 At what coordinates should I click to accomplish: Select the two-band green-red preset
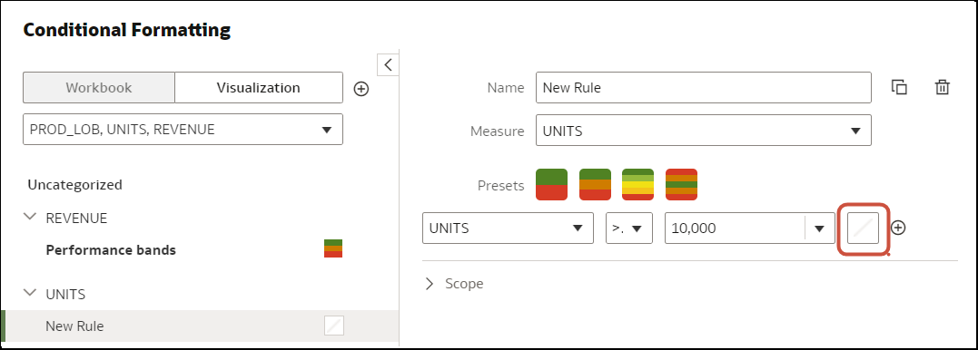pos(551,184)
